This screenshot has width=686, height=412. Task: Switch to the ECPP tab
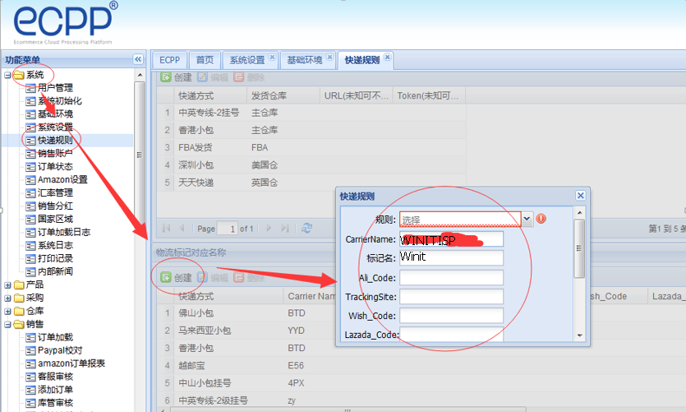tap(169, 60)
